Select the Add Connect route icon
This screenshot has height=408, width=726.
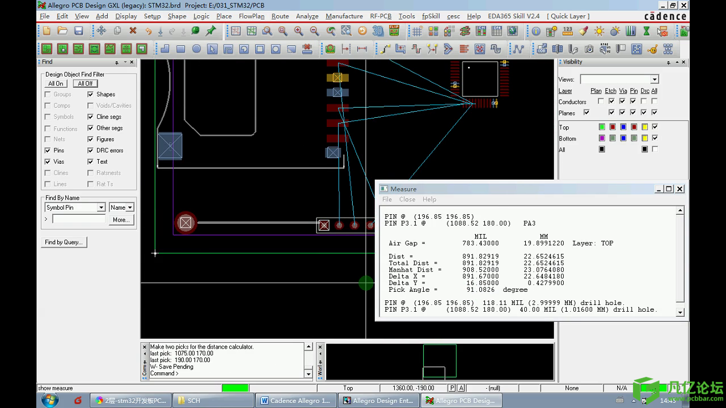(x=385, y=49)
